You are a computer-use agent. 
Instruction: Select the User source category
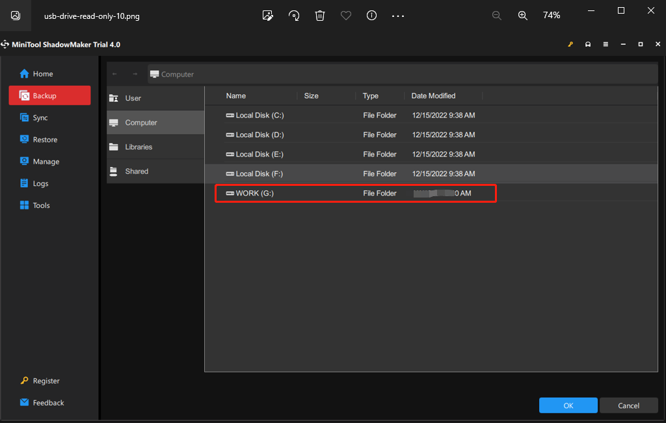(155, 98)
